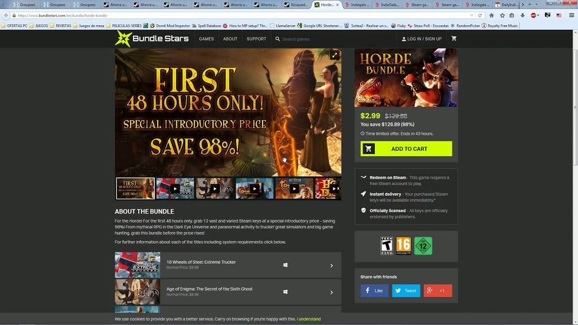Play the fourth carousel video thumbnail
This screenshot has height=325, width=578.
pyautogui.click(x=255, y=188)
